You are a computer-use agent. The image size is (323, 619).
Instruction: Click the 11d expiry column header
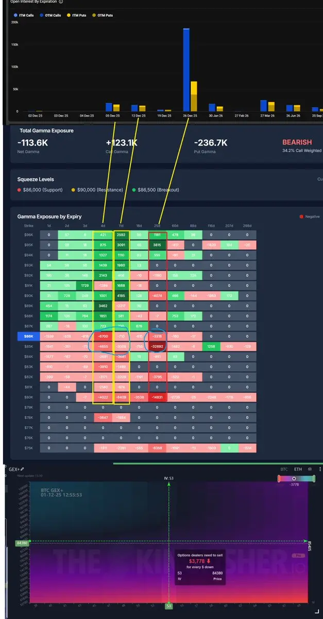(x=121, y=226)
